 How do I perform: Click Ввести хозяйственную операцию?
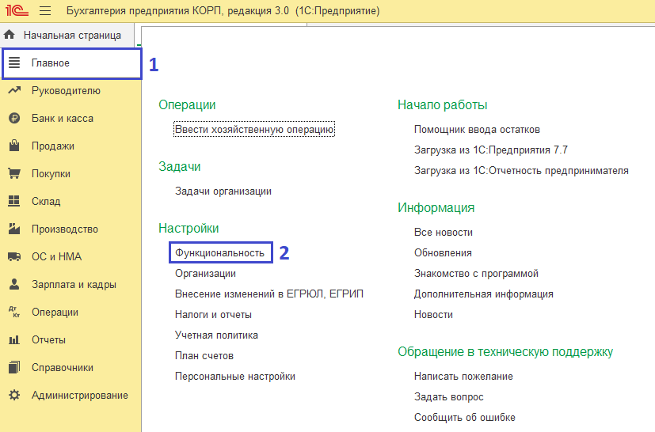pyautogui.click(x=254, y=130)
